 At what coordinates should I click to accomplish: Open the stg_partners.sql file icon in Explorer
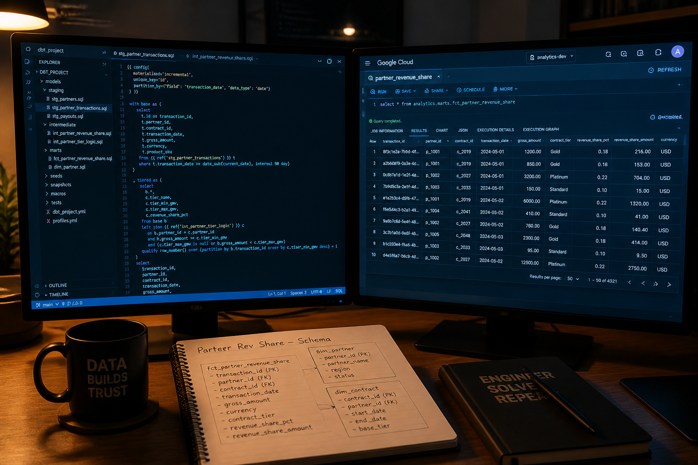click(48, 99)
